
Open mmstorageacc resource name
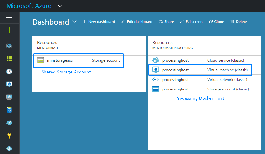(x=60, y=60)
